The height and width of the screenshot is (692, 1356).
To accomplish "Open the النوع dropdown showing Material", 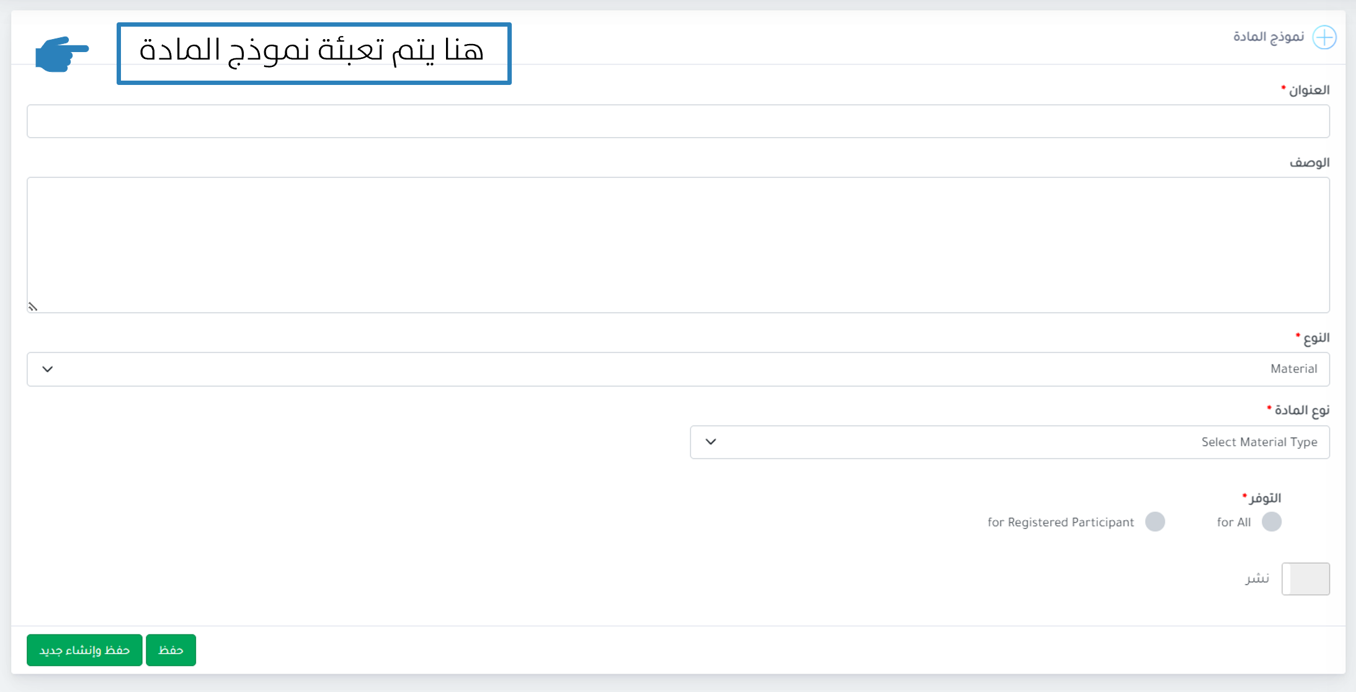I will (x=678, y=369).
